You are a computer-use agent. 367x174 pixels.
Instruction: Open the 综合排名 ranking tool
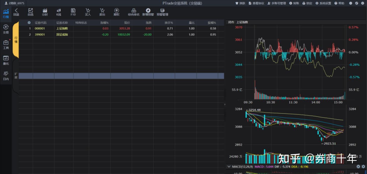pos(134,12)
